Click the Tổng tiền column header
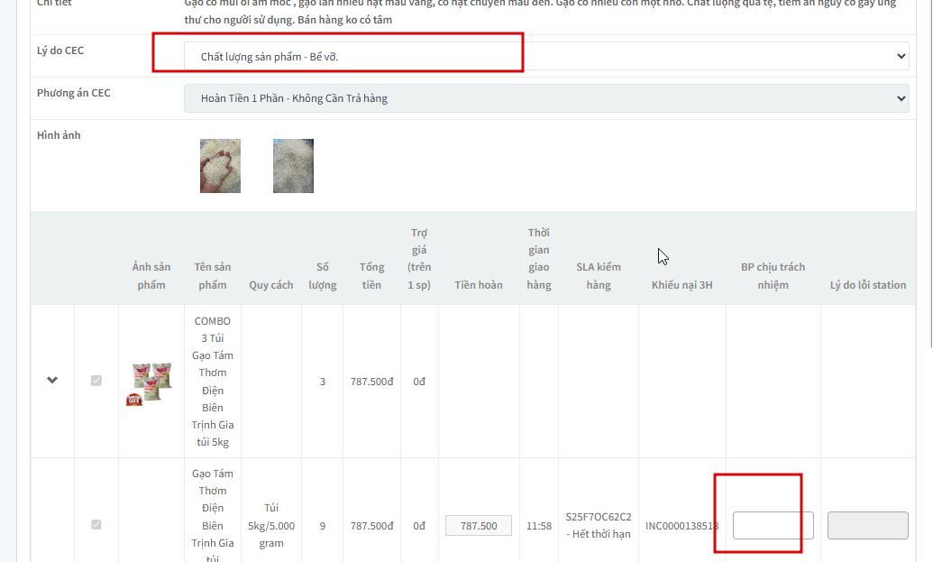This screenshot has width=933, height=562. click(372, 276)
